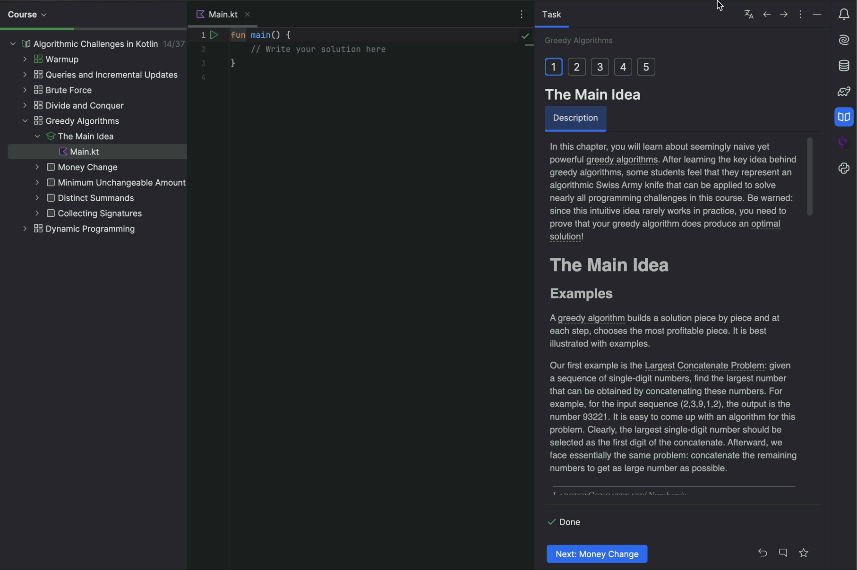Click the run gutter icon beside main

pos(214,35)
